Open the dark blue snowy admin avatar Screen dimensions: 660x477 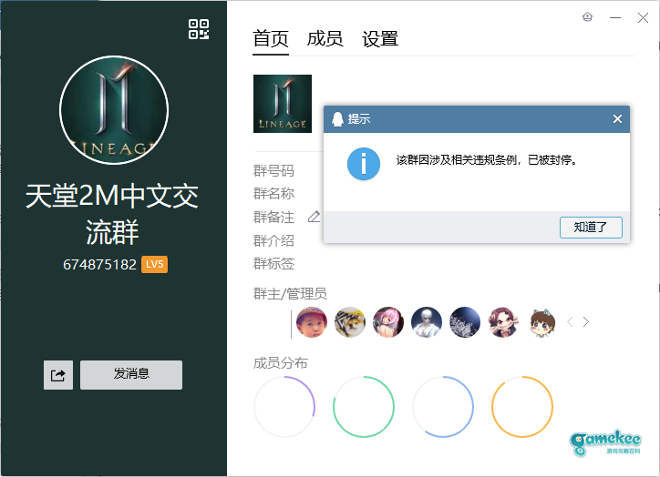point(465,322)
